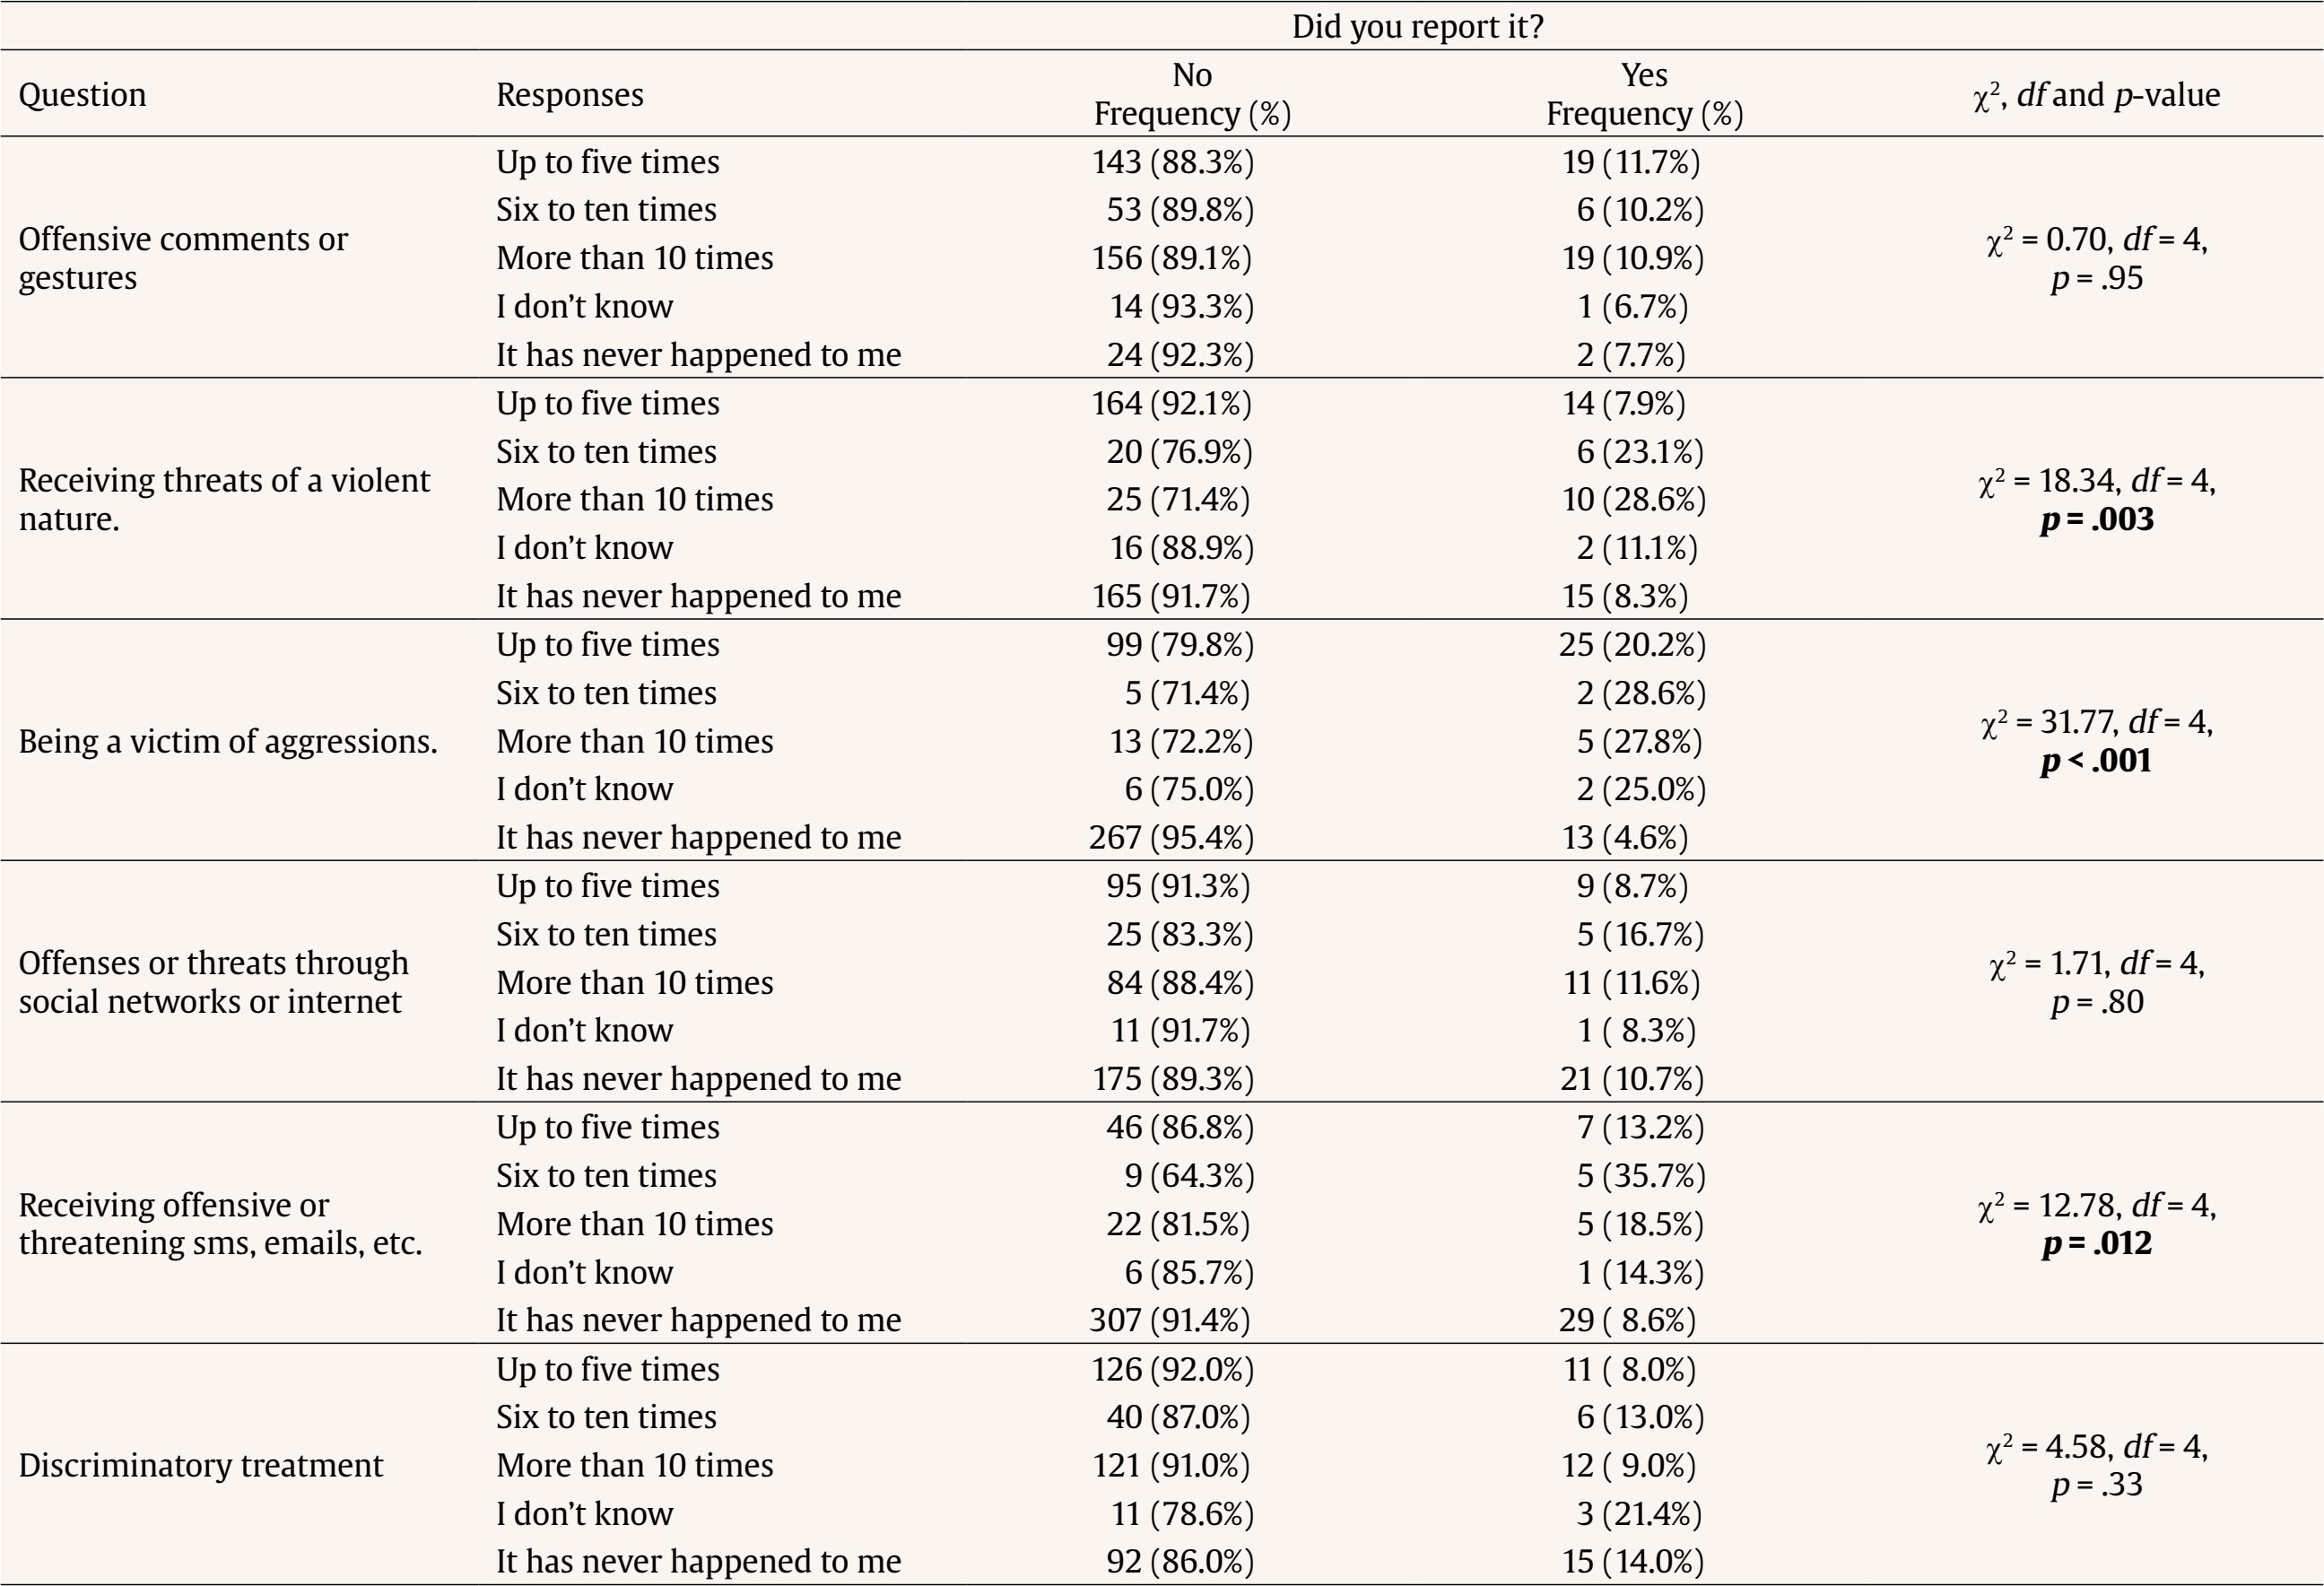
Task: Click the 'Did you report it?' header
Action: (1417, 26)
